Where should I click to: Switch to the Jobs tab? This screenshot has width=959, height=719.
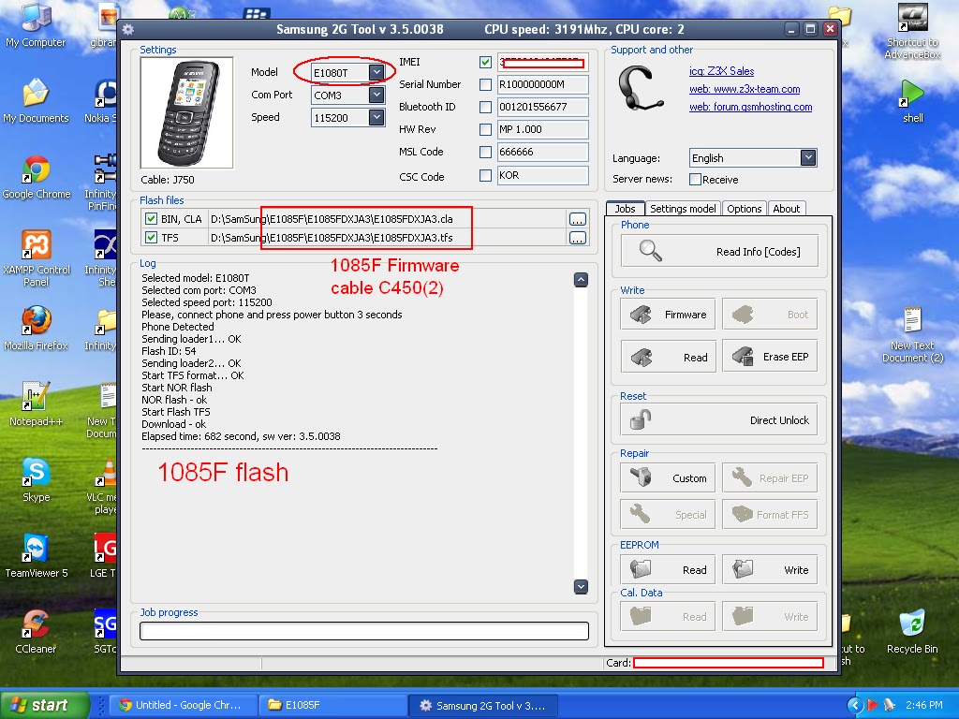click(625, 209)
